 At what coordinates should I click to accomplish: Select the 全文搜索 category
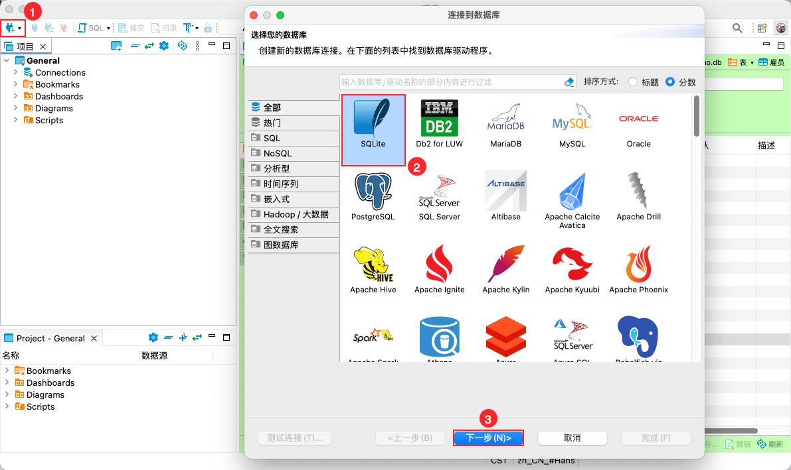coord(294,230)
